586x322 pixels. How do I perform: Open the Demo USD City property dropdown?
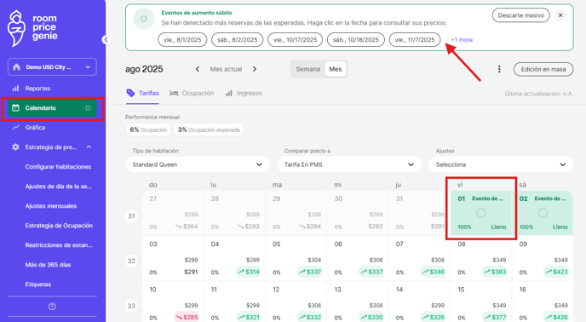(52, 67)
